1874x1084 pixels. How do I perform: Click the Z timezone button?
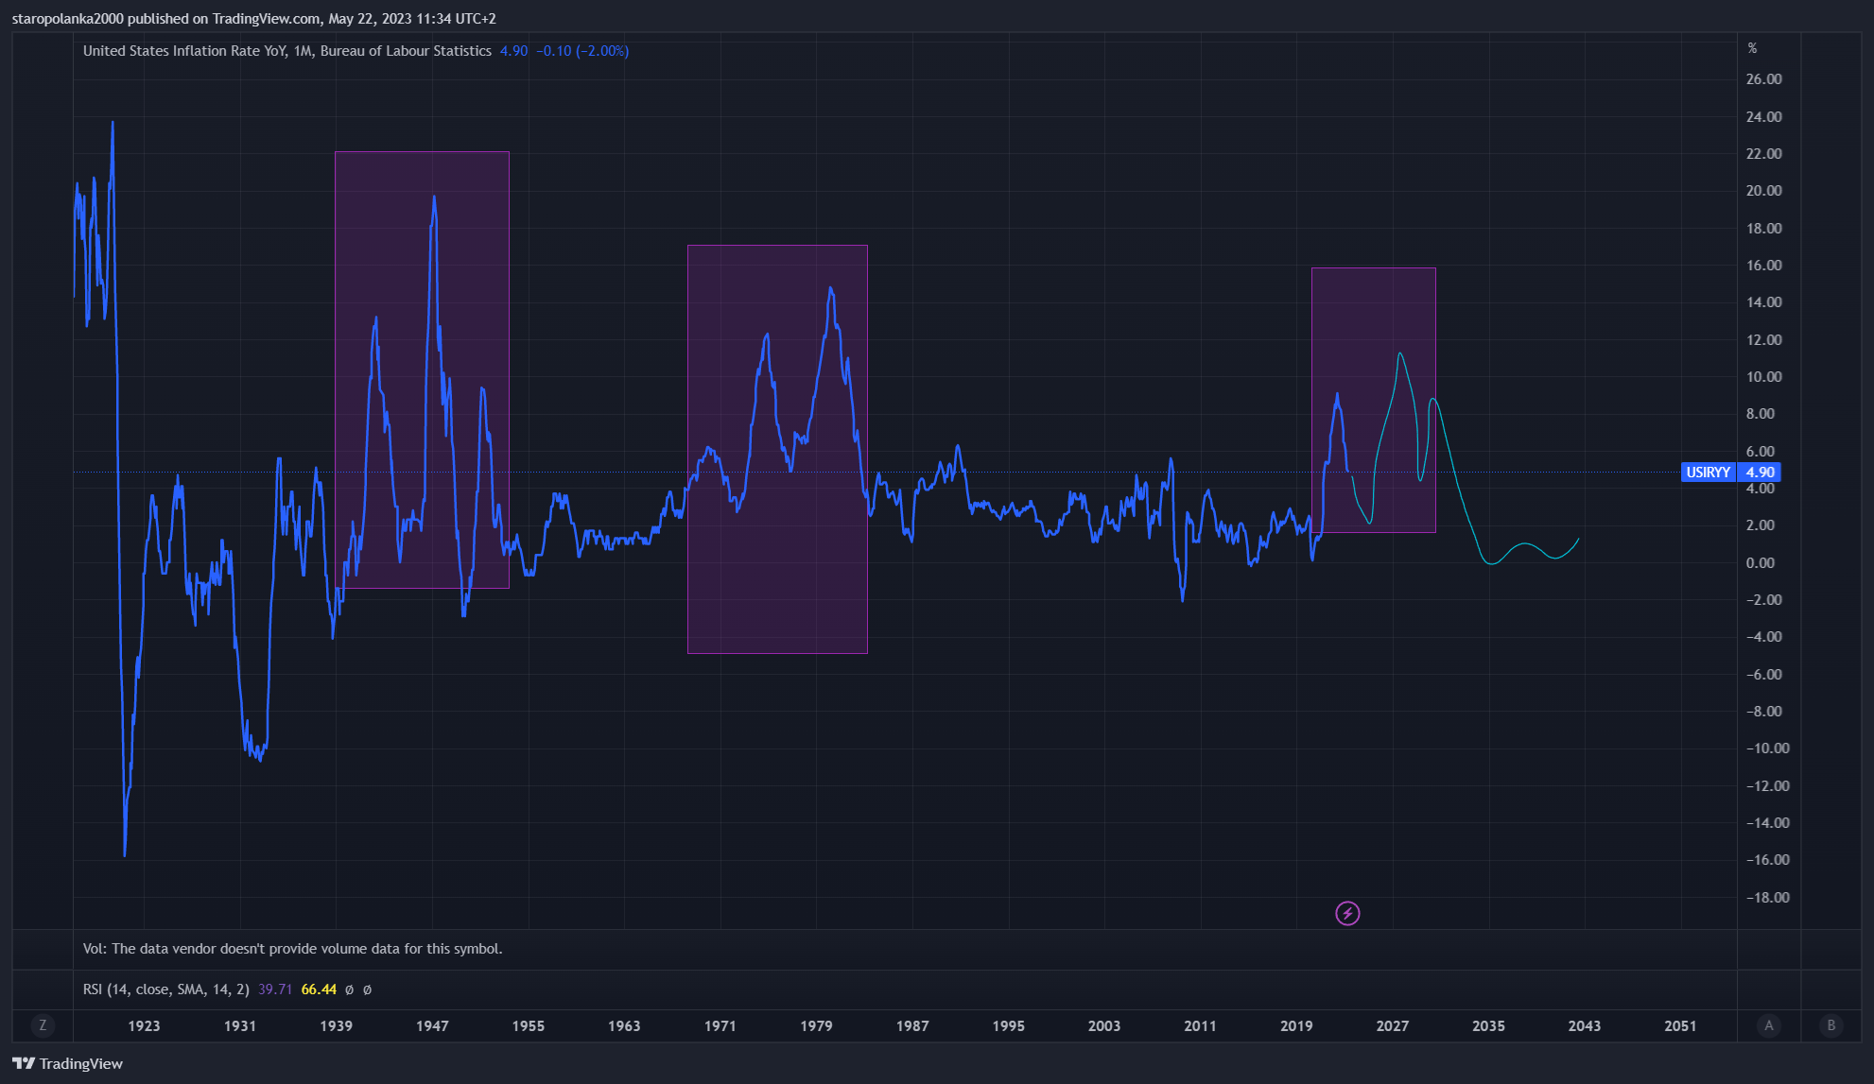click(43, 1025)
